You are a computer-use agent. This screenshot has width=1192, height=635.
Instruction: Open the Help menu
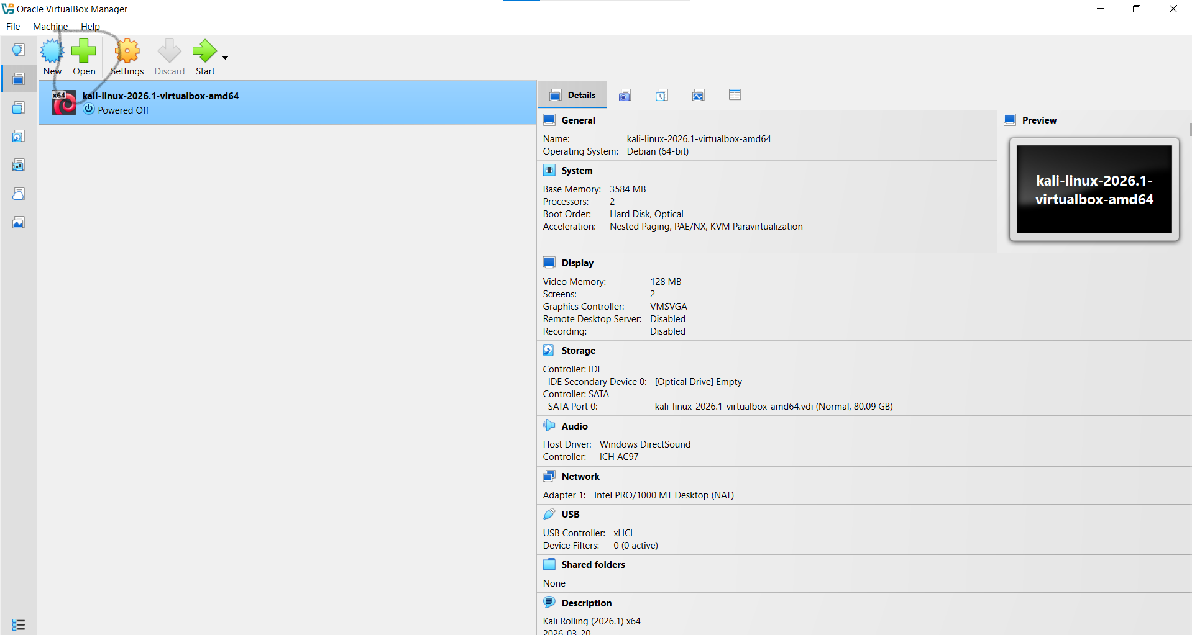tap(90, 27)
